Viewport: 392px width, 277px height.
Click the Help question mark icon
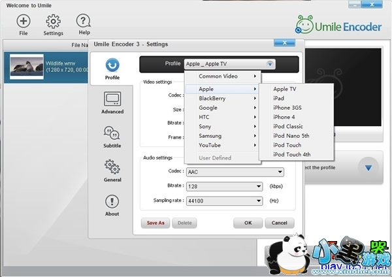(84, 21)
